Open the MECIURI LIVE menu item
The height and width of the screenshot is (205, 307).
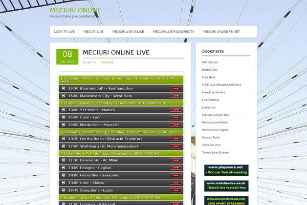(x=94, y=32)
